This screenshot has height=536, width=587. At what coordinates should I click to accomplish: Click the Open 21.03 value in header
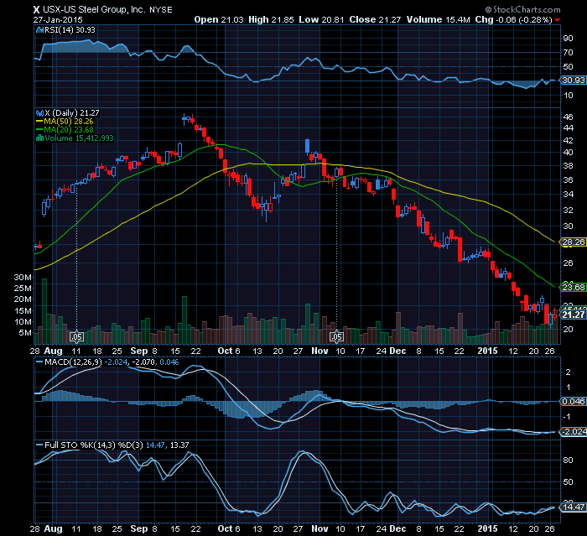pos(219,20)
